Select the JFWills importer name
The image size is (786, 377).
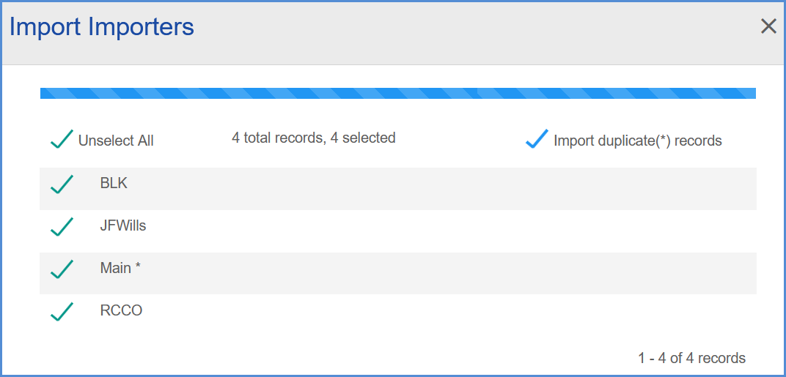[123, 225]
